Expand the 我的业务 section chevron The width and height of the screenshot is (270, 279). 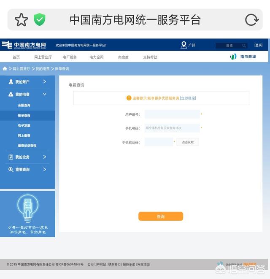pyautogui.click(x=45, y=157)
